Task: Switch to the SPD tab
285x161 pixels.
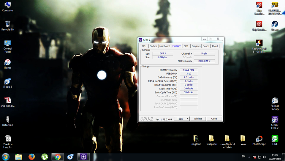Action: (186, 46)
